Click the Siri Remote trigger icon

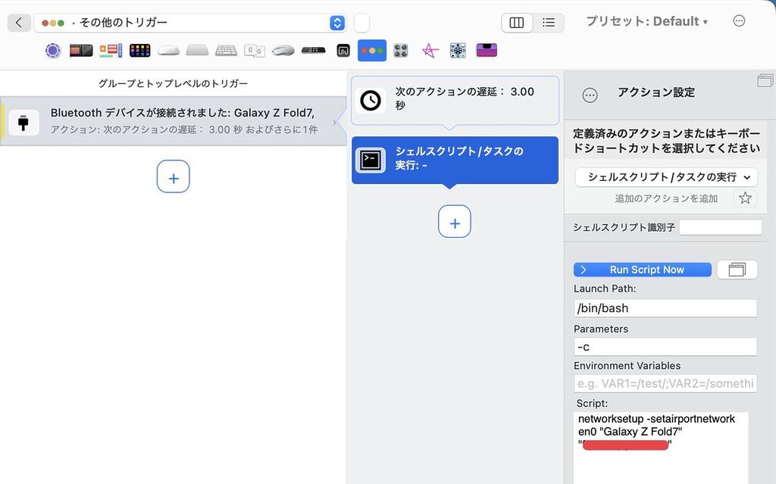313,51
